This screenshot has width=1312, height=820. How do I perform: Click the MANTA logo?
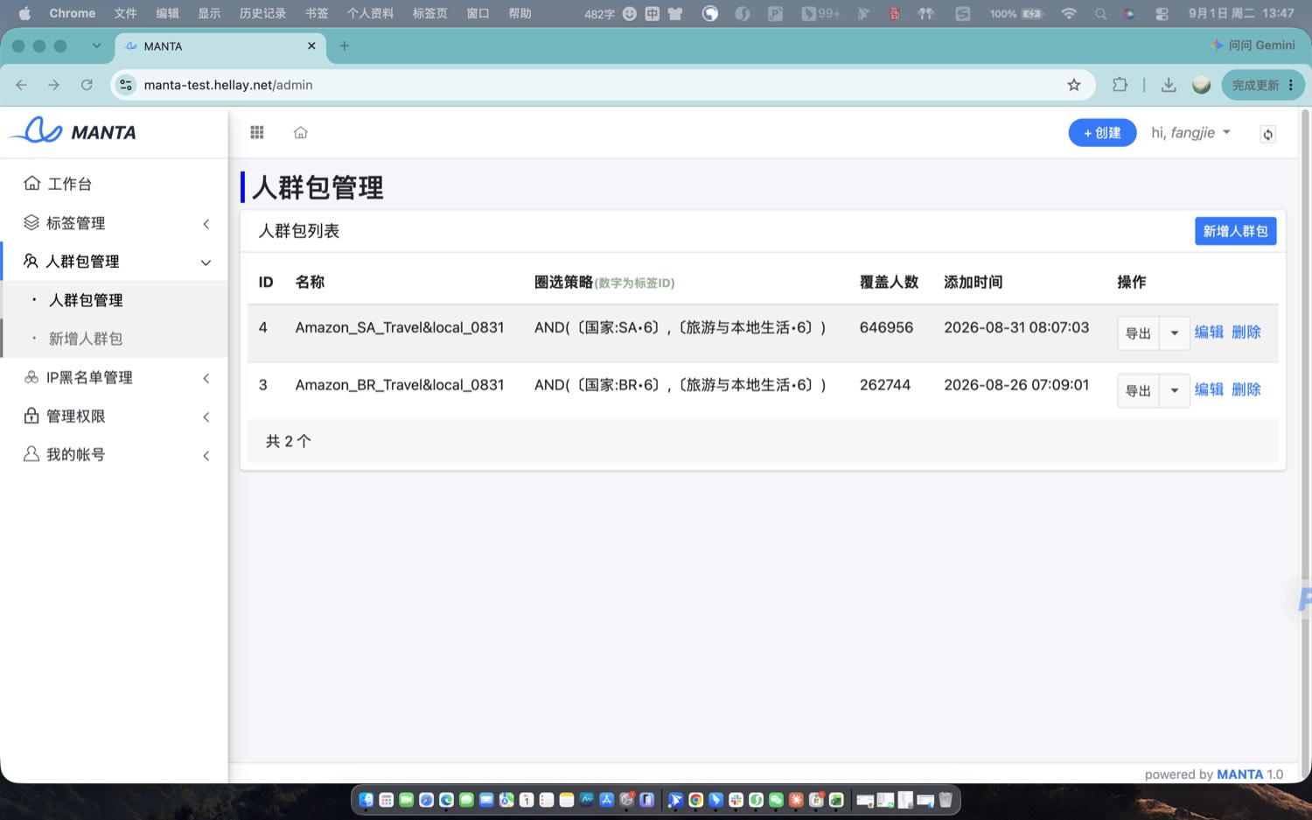74,131
